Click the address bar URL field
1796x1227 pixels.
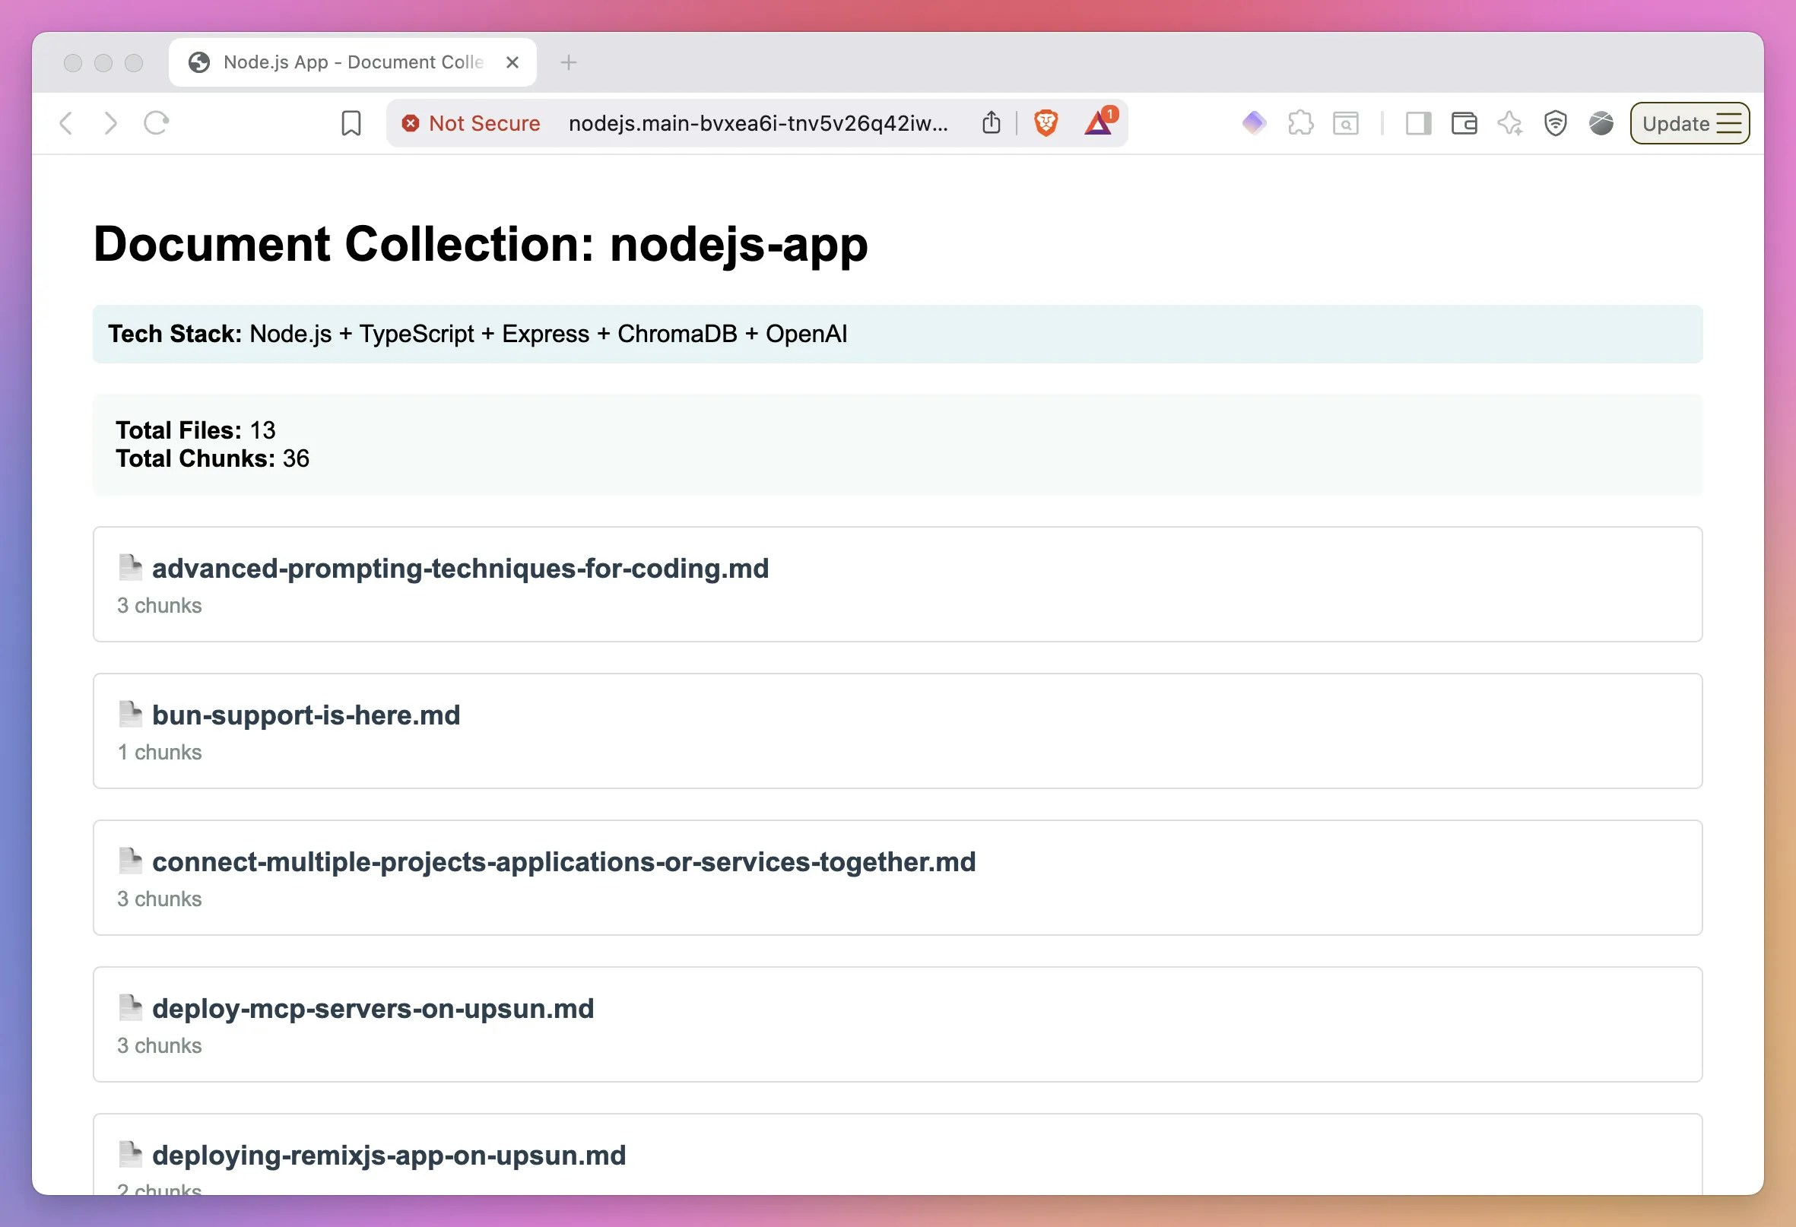(757, 123)
